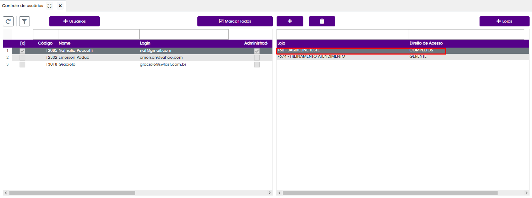Image resolution: width=532 pixels, height=198 pixels.
Task: Click the code 12302 cell
Action: pyautogui.click(x=51, y=58)
